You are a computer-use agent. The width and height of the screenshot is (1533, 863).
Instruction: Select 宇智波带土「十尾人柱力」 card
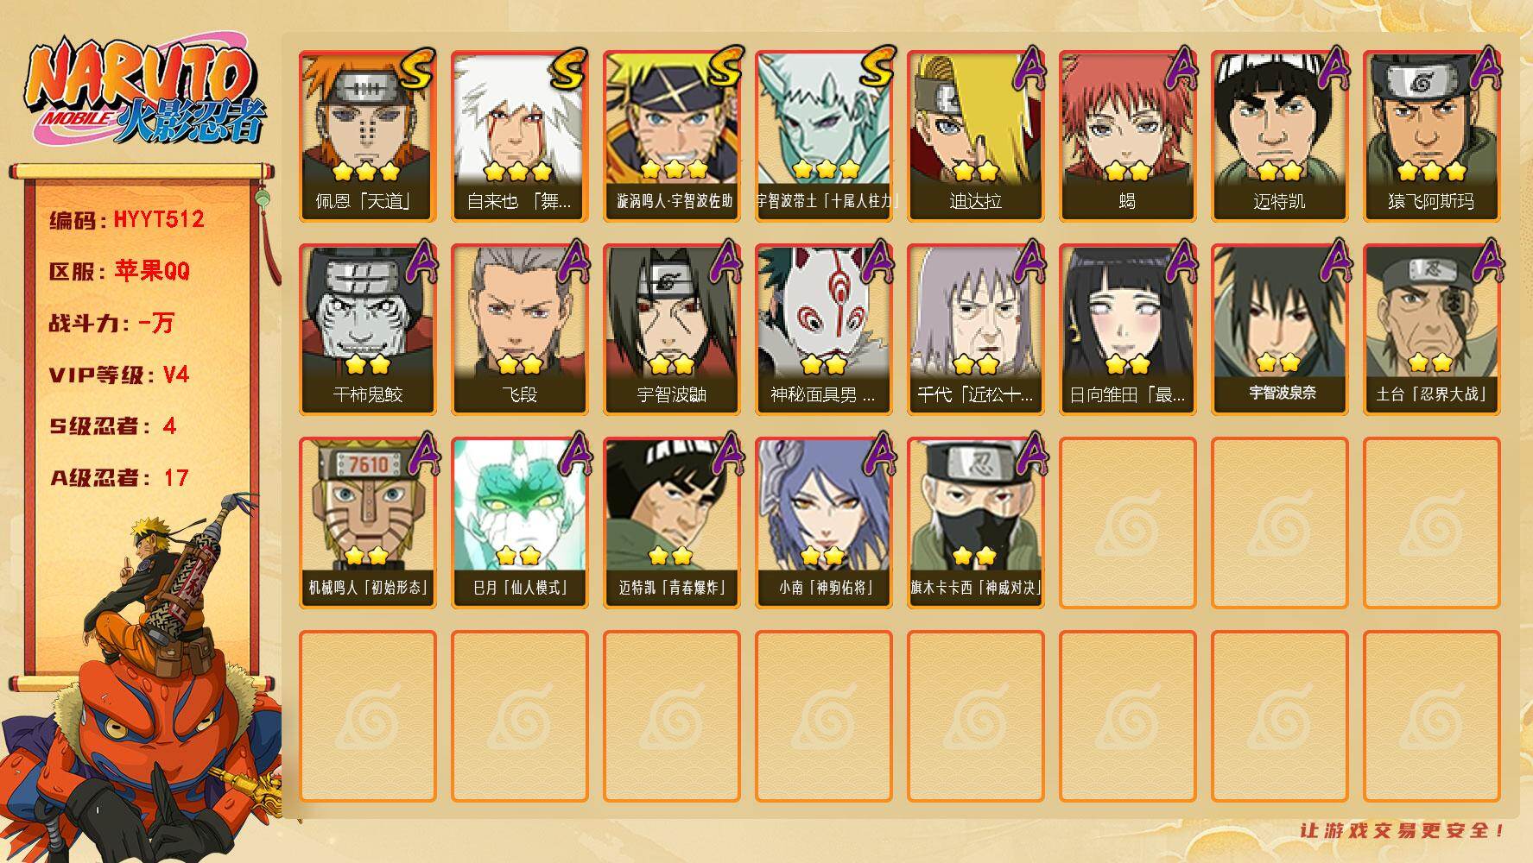tap(823, 135)
